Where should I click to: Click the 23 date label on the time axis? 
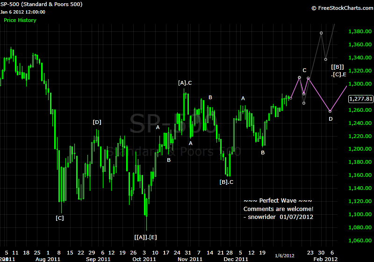tap(310, 253)
